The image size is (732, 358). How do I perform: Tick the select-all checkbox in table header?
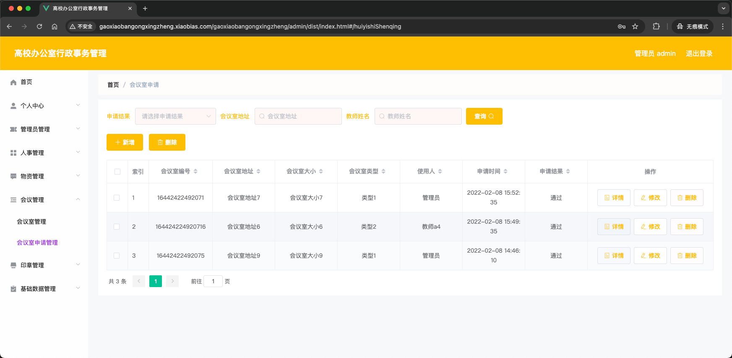click(117, 172)
